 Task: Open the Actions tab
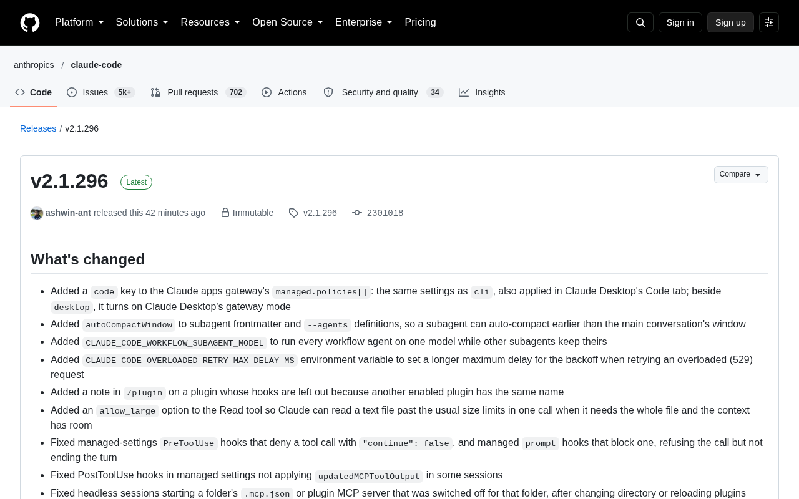pos(285,92)
